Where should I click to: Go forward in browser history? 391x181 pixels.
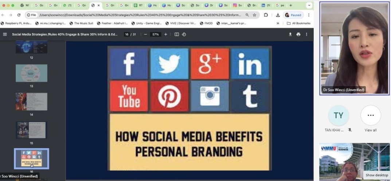point(11,15)
